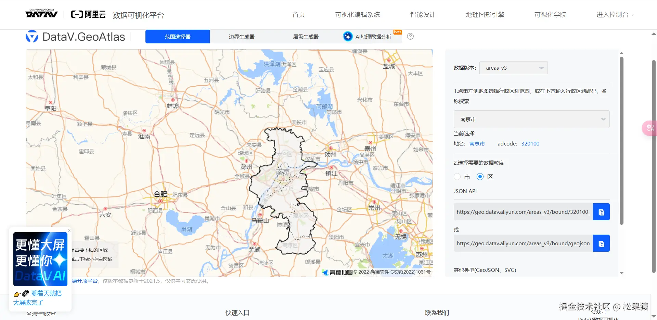Switch to the 范围选择器 tab
The height and width of the screenshot is (320, 657).
click(x=178, y=37)
